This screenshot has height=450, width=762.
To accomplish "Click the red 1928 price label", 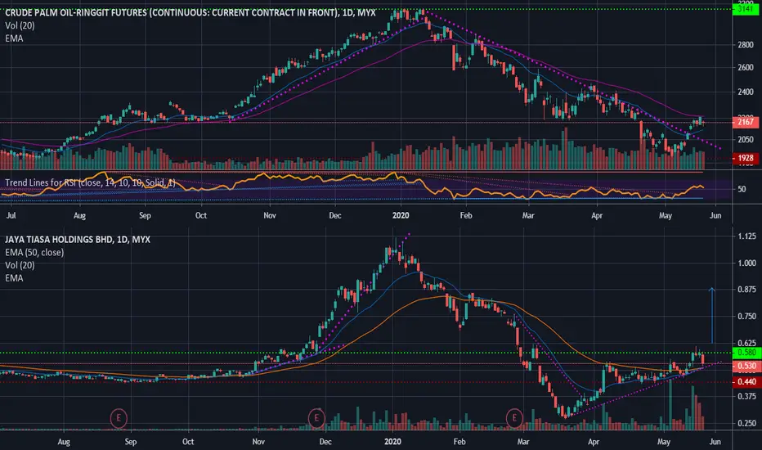I will click(746, 158).
